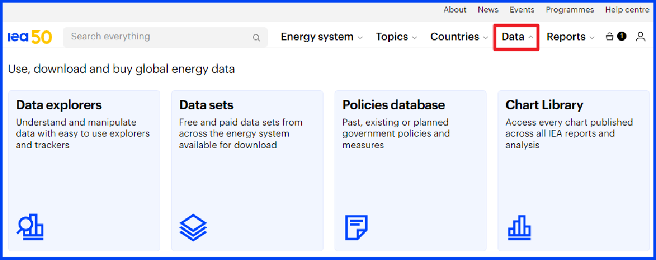Open the About link
Image resolution: width=656 pixels, height=260 pixels.
click(x=455, y=10)
